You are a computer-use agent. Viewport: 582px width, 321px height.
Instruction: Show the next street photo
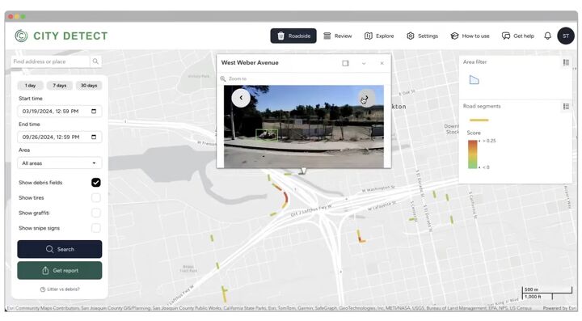point(365,98)
